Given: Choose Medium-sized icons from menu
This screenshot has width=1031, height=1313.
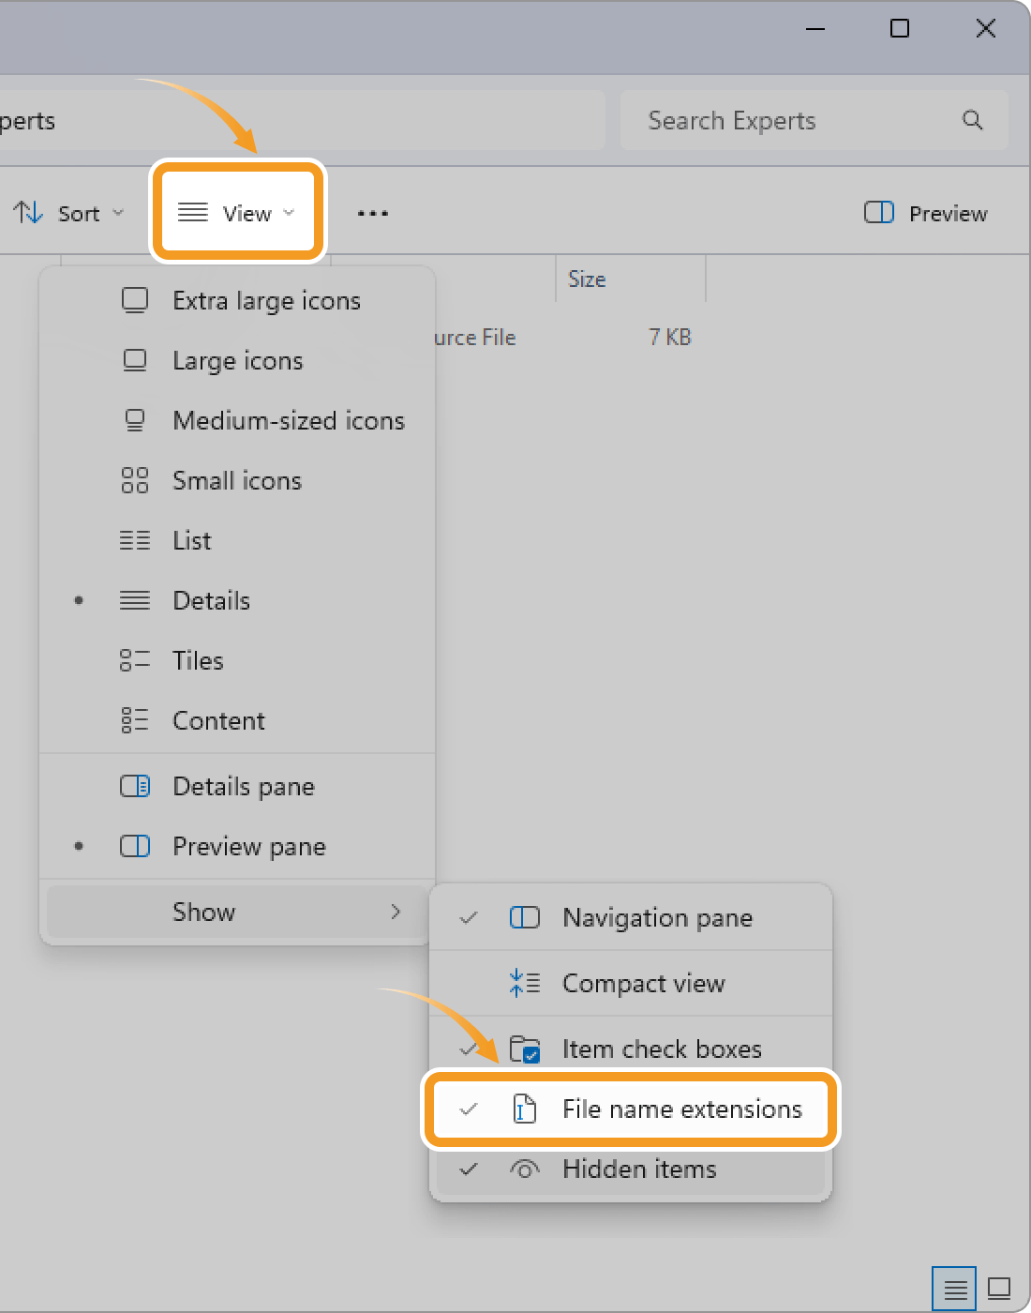Looking at the screenshot, I should coord(288,421).
